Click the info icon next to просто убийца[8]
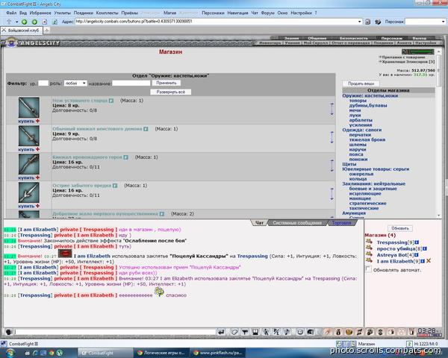This screenshot has width=448, height=358. coord(425,248)
